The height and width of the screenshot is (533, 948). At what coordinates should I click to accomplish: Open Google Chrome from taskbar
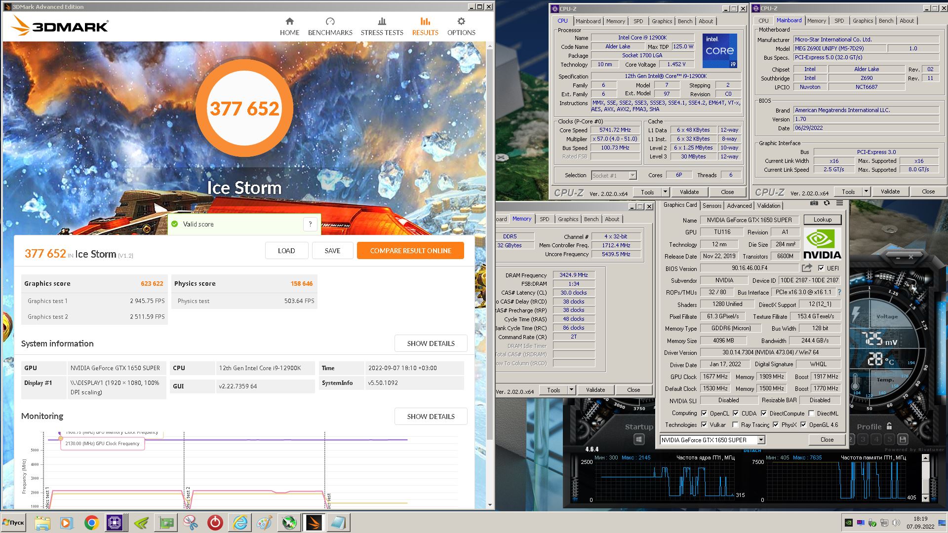(x=91, y=523)
